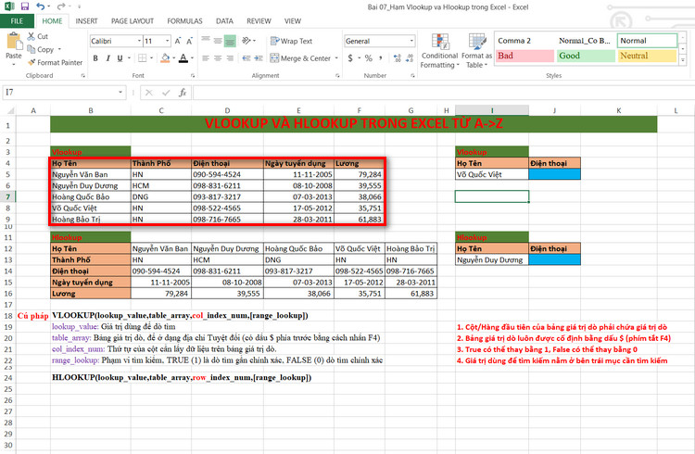Toggle Underline formatting

120,58
